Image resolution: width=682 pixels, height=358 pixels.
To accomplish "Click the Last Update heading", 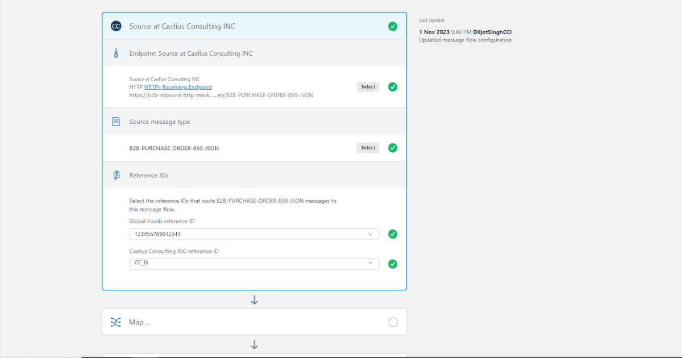I will pyautogui.click(x=431, y=20).
